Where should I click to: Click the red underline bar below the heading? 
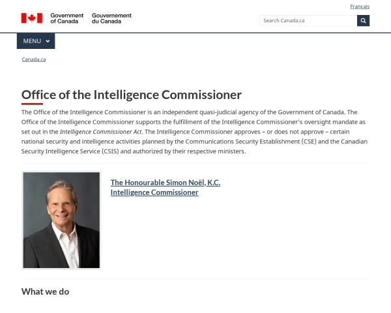(32, 104)
